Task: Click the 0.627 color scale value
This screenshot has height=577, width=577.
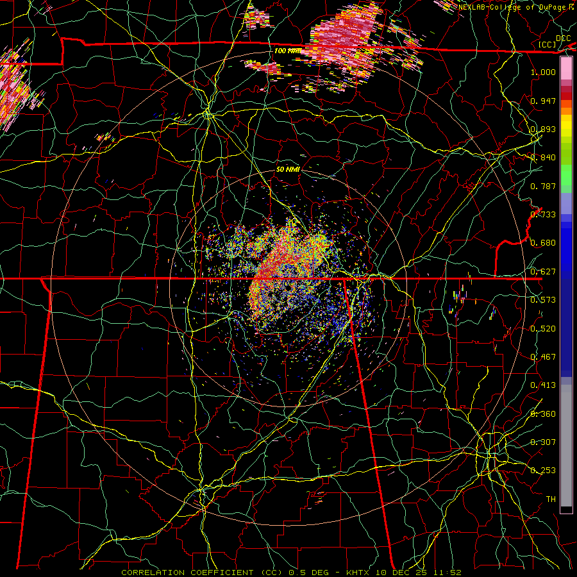Action: (x=543, y=272)
